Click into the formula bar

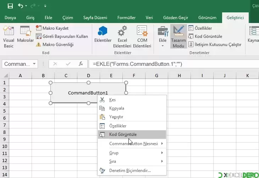point(174,64)
